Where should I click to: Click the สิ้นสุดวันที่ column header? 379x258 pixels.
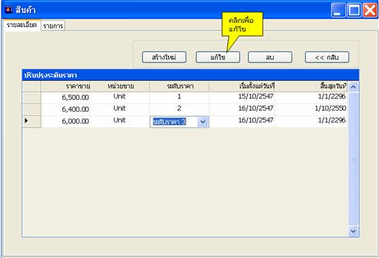tap(311, 86)
